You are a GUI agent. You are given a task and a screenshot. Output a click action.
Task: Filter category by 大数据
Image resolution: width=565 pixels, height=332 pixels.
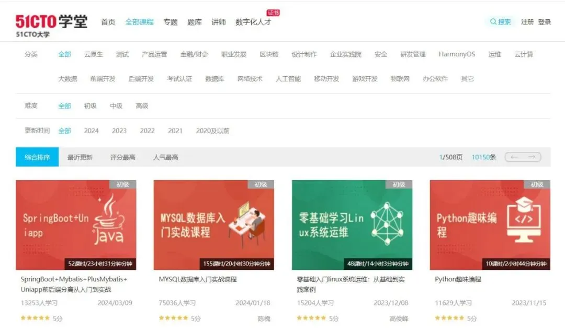point(67,79)
